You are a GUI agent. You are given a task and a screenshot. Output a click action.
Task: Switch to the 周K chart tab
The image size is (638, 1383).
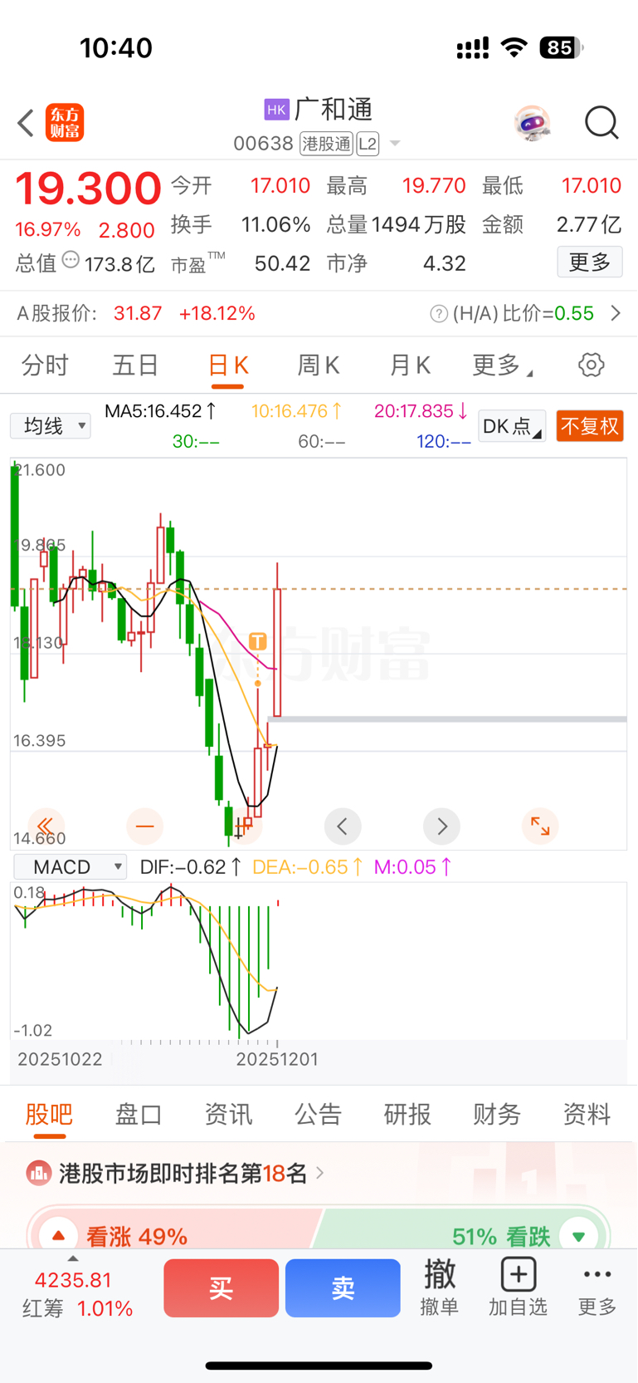[319, 365]
